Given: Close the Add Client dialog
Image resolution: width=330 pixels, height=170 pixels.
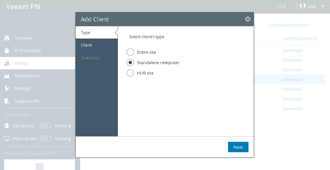Looking at the screenshot, I should (248, 19).
